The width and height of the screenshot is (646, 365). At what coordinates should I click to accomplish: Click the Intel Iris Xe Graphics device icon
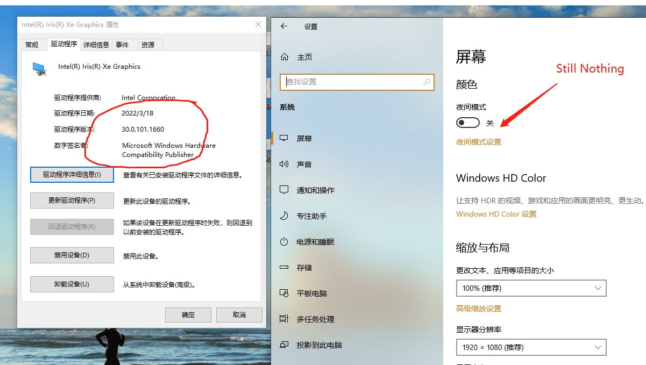(39, 68)
